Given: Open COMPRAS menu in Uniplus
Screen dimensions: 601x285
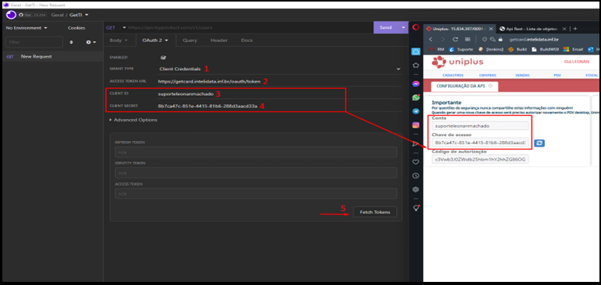Looking at the screenshot, I should 488,76.
